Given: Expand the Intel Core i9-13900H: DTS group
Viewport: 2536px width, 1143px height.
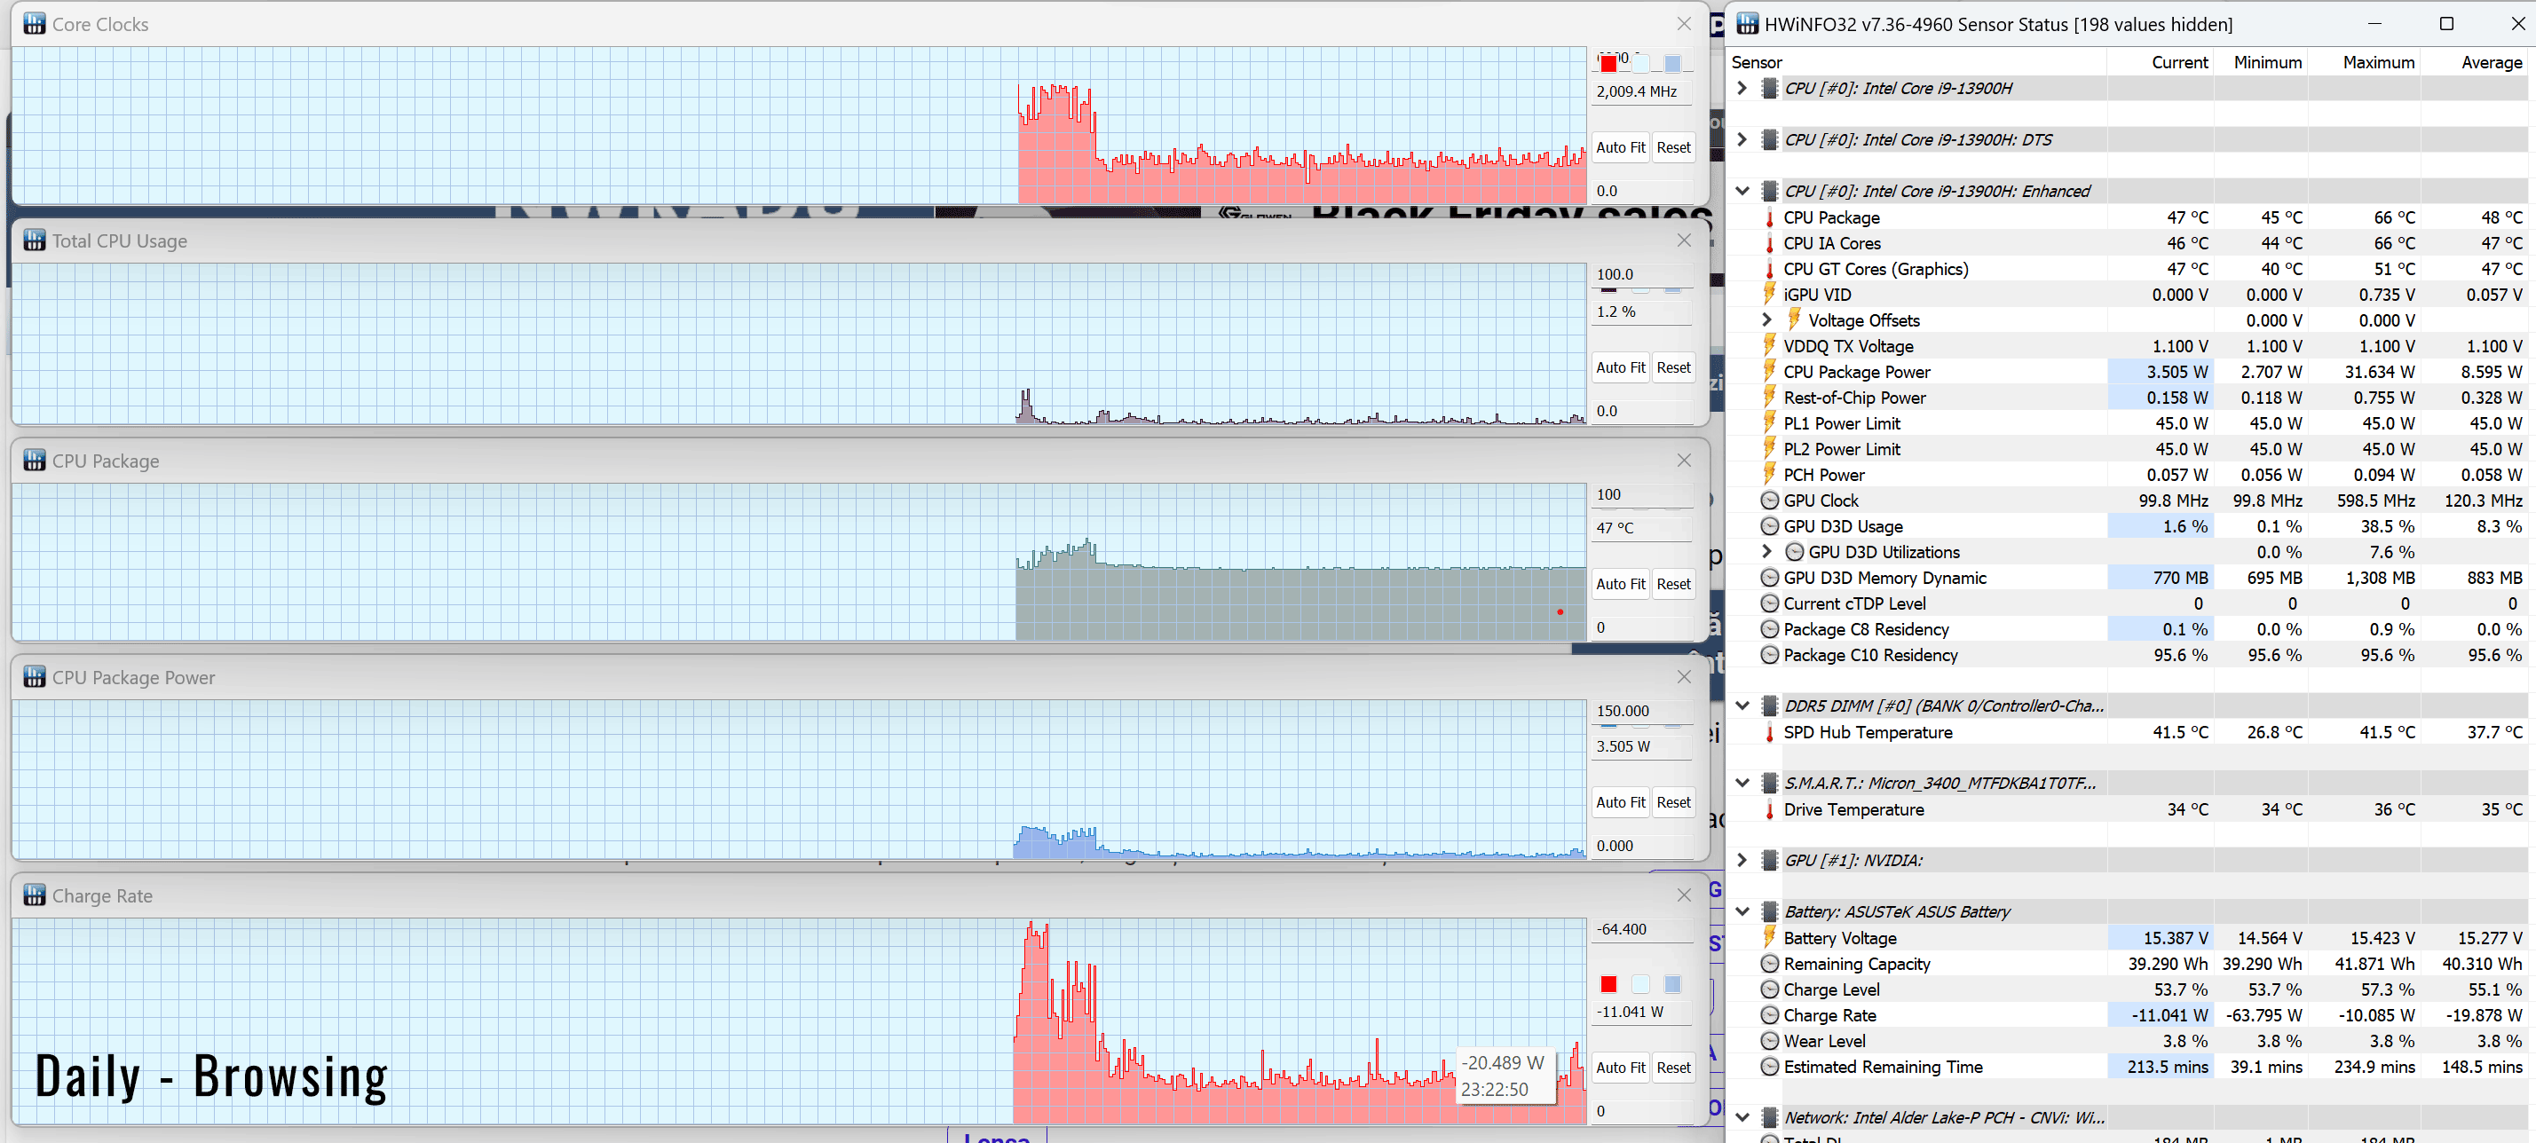Looking at the screenshot, I should 1742,140.
